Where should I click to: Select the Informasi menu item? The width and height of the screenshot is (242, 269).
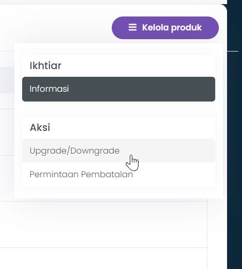[x=118, y=89]
